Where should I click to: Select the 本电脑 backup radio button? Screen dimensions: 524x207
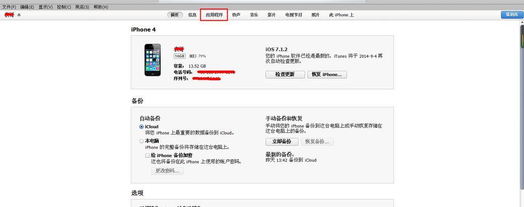(x=142, y=141)
